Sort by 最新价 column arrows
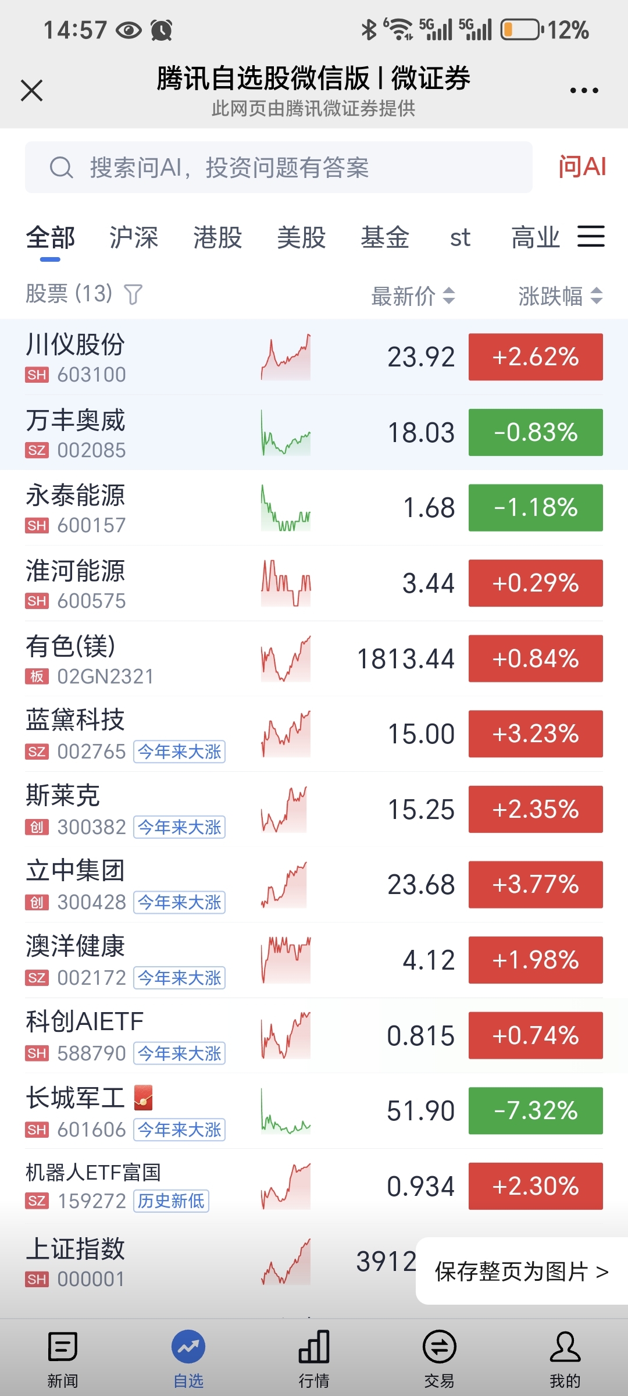This screenshot has height=1396, width=628. coord(448,296)
